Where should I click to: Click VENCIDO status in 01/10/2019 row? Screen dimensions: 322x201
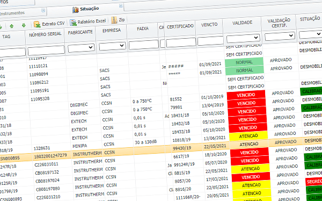click(246, 95)
